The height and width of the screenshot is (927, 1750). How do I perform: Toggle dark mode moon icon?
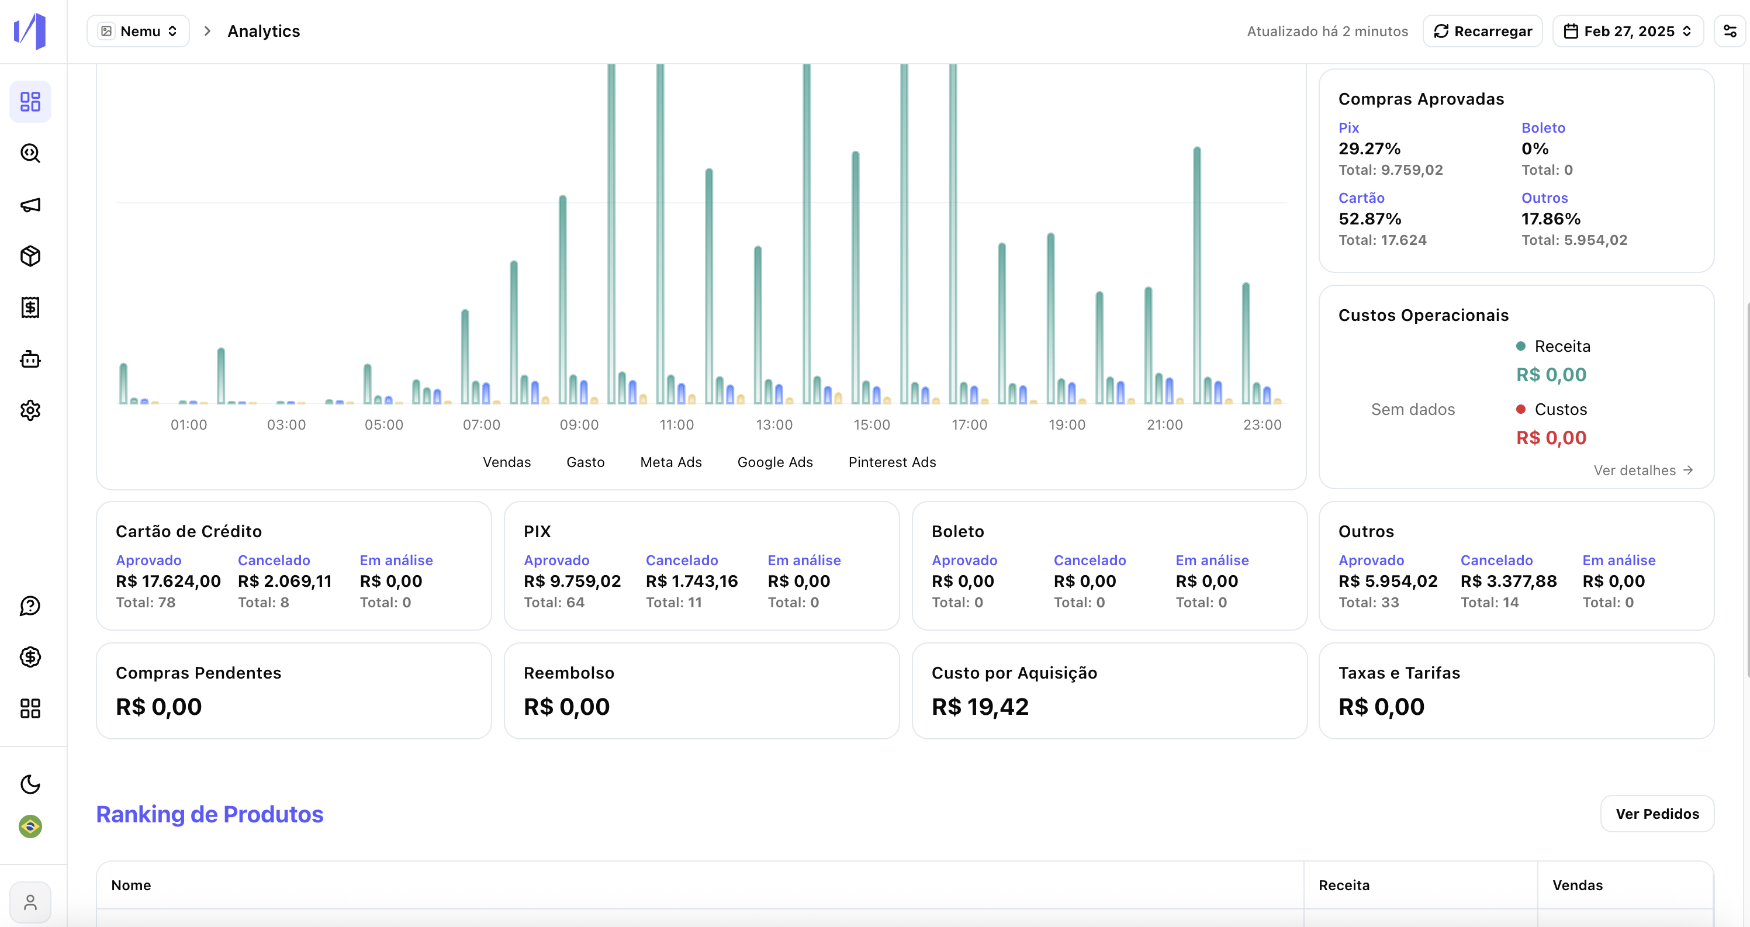(x=30, y=784)
